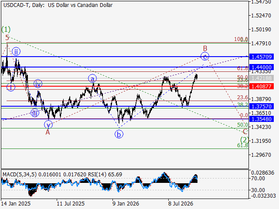This screenshot has width=279, height=209.
Task: Select the circled wave 'iv' label
Action: pos(38,84)
